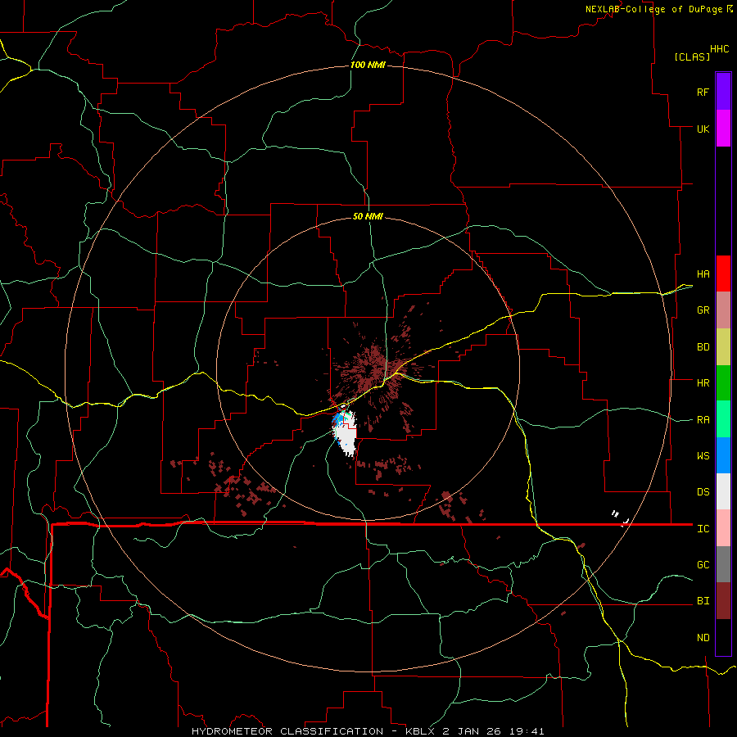Click the GR legend label
737x737 pixels.
[703, 310]
